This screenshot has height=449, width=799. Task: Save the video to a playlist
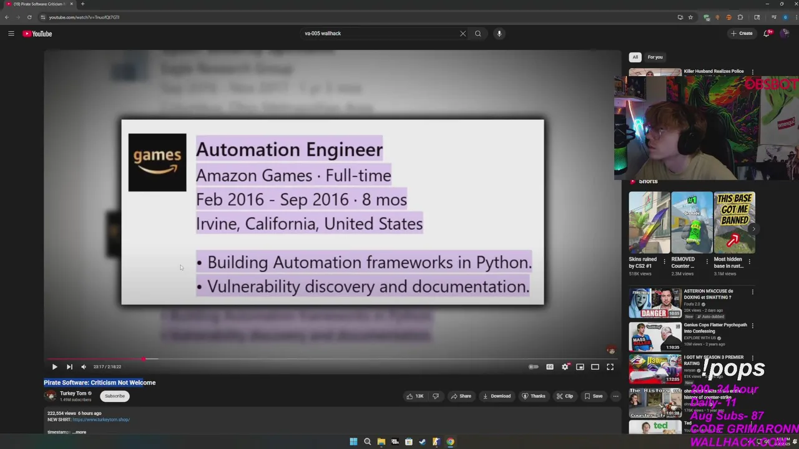(x=594, y=396)
